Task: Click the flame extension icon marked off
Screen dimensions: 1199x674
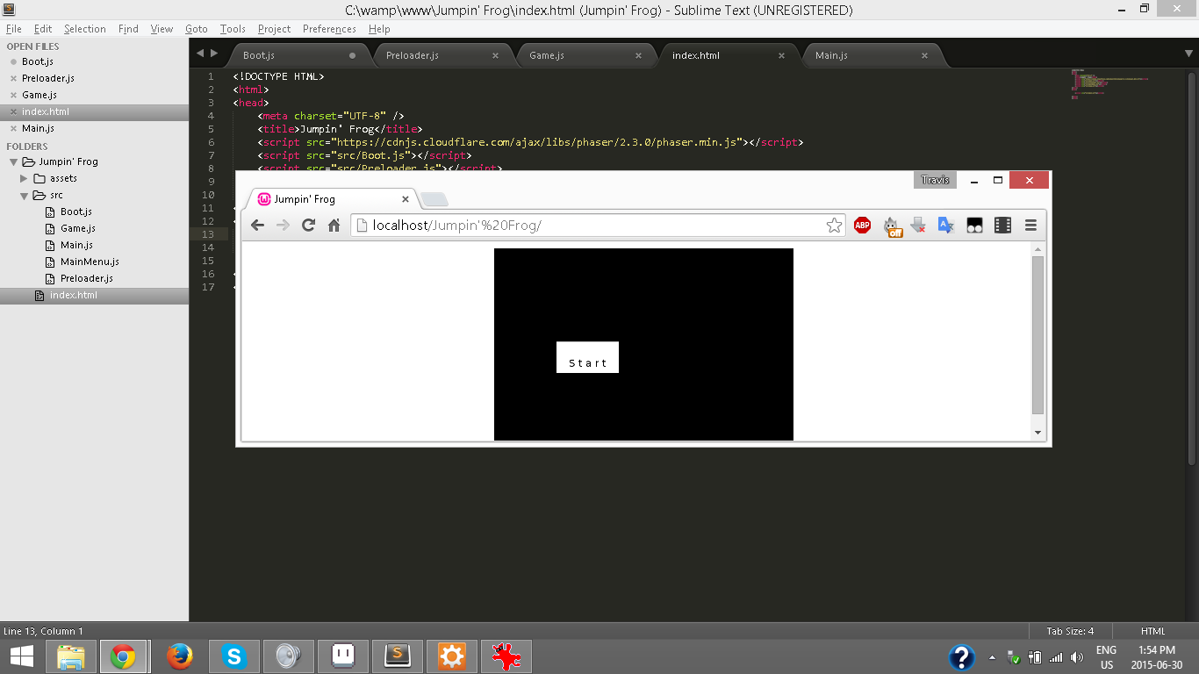Action: point(893,226)
